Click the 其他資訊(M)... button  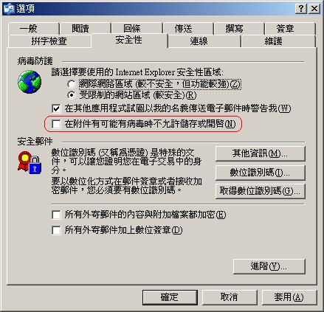tap(260, 154)
